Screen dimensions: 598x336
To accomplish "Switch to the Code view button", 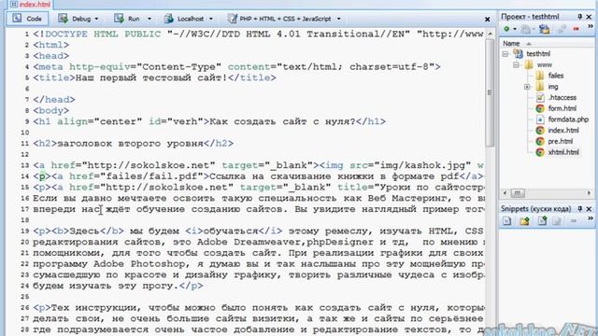I will tap(27, 19).
